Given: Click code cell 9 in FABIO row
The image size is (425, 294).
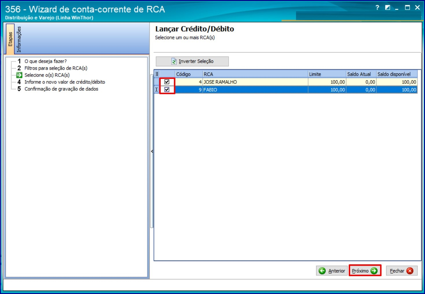Looking at the screenshot, I should (x=189, y=90).
